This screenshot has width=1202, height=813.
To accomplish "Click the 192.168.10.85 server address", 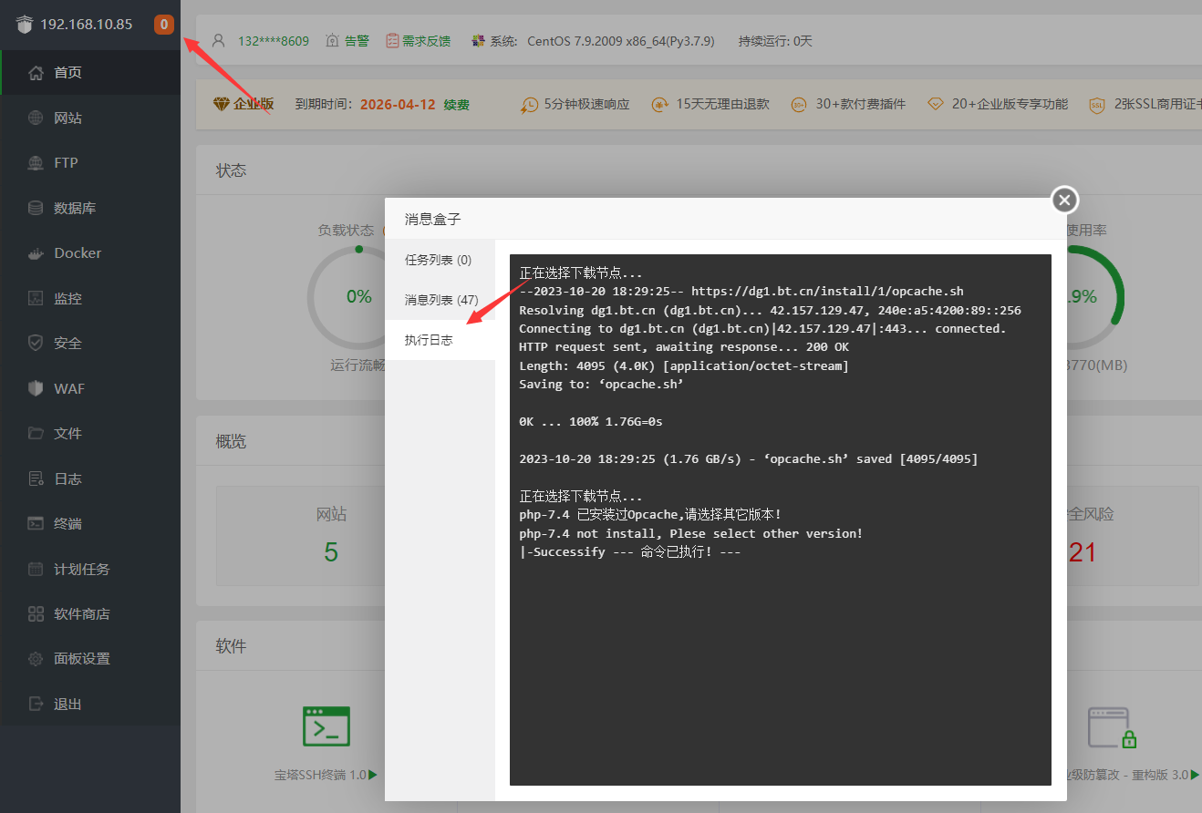I will coord(86,25).
